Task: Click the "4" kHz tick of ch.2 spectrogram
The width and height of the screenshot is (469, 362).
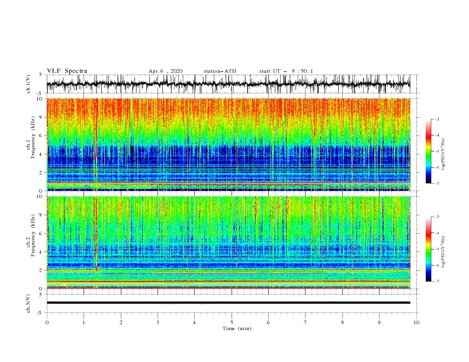Action: coord(41,252)
